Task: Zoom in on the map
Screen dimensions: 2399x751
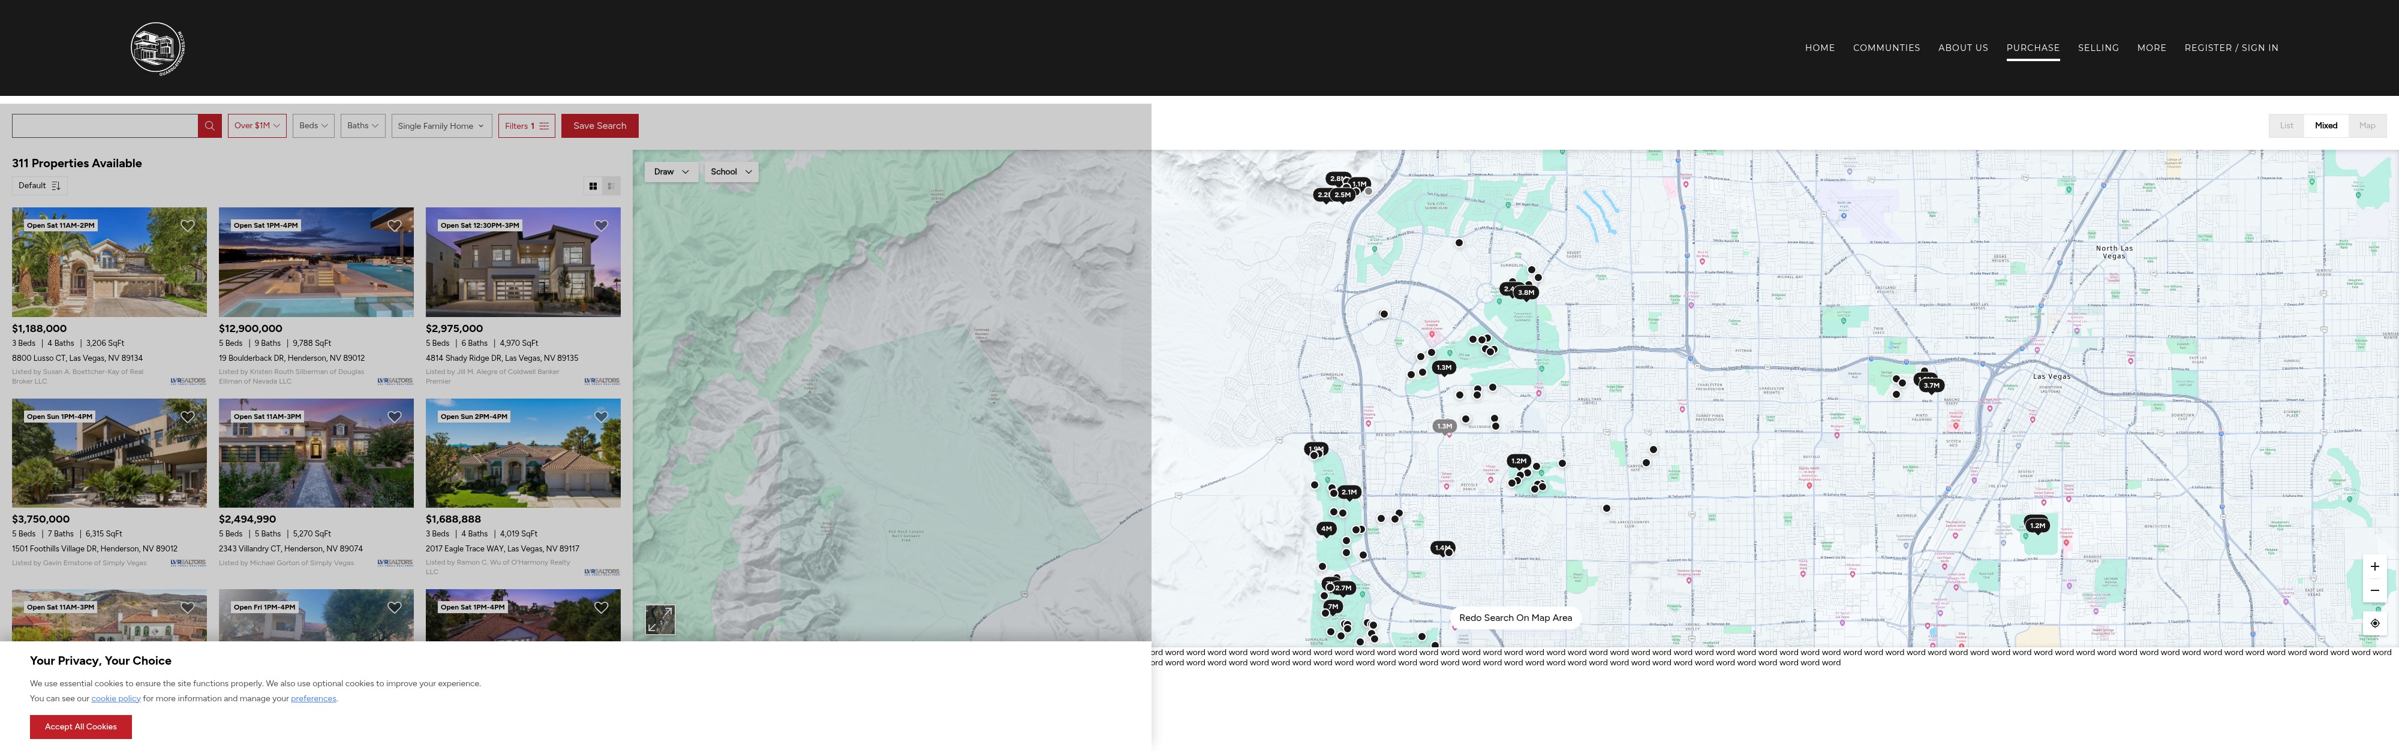Action: click(x=2375, y=566)
